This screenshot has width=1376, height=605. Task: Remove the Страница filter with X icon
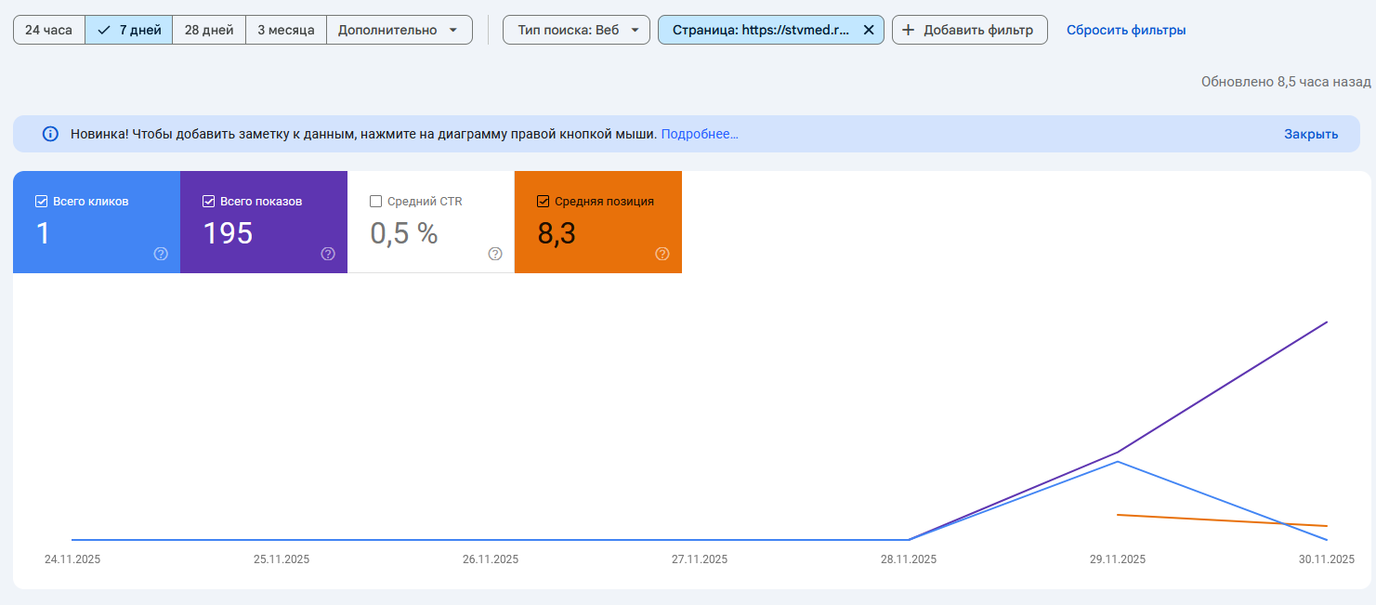[x=868, y=30]
